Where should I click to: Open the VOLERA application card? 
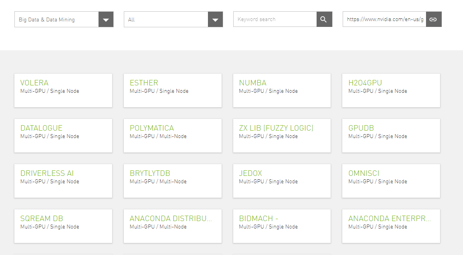[x=63, y=90]
